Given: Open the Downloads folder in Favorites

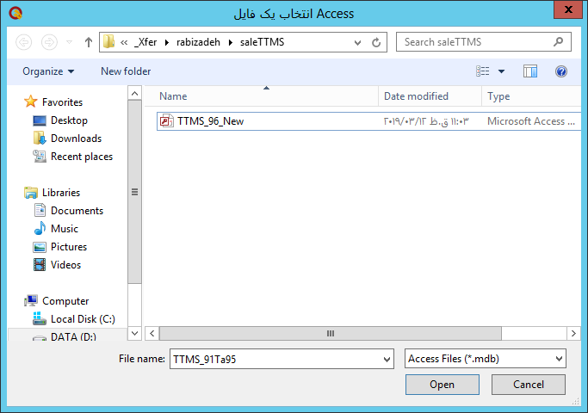Looking at the screenshot, I should click(76, 139).
